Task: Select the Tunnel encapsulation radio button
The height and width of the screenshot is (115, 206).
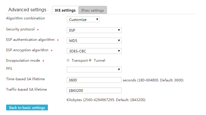Action: tap(90, 60)
